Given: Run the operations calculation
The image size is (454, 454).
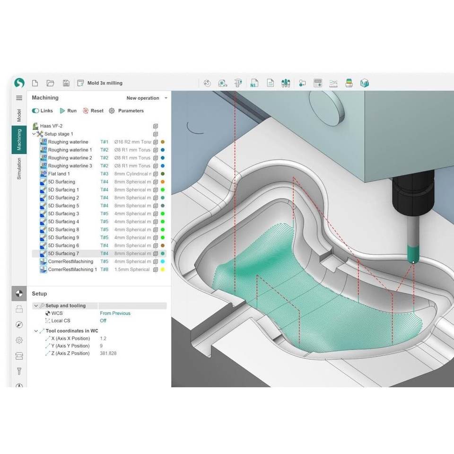Looking at the screenshot, I should click(x=68, y=111).
